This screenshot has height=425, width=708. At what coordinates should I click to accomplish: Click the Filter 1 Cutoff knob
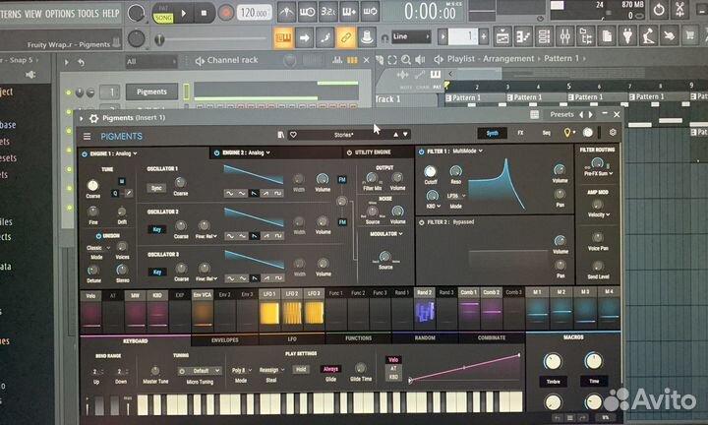(x=431, y=171)
